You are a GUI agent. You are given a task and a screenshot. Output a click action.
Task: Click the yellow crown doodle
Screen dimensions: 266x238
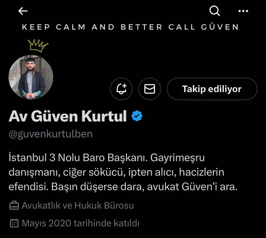pyautogui.click(x=38, y=46)
